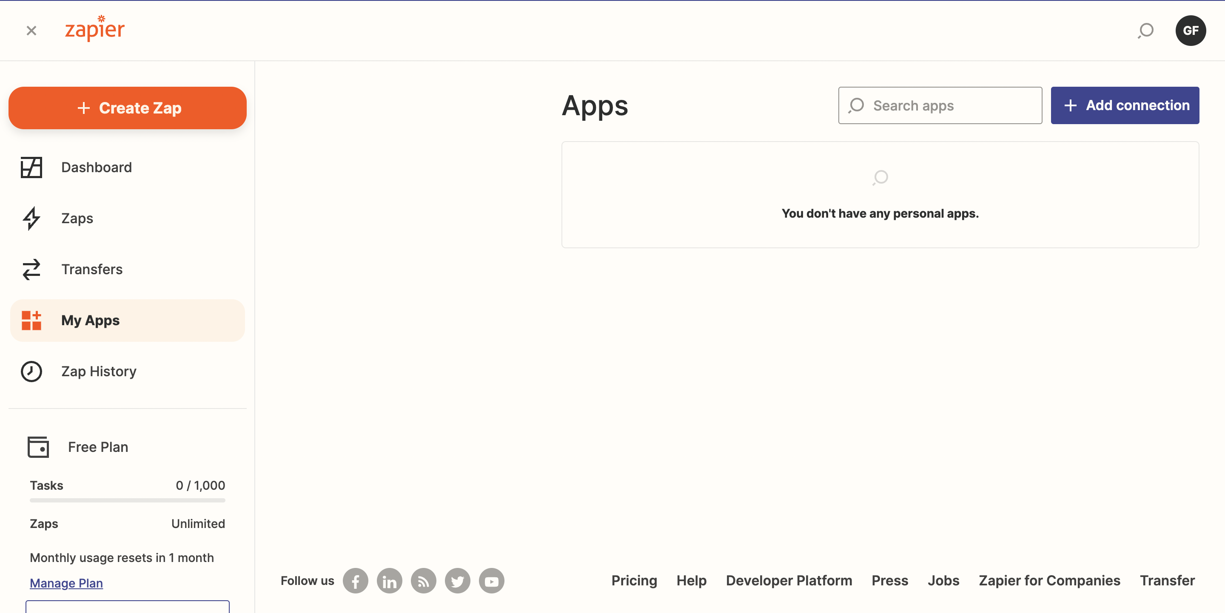
Task: Click "You don't have any personal apps." text
Action: pyautogui.click(x=880, y=213)
